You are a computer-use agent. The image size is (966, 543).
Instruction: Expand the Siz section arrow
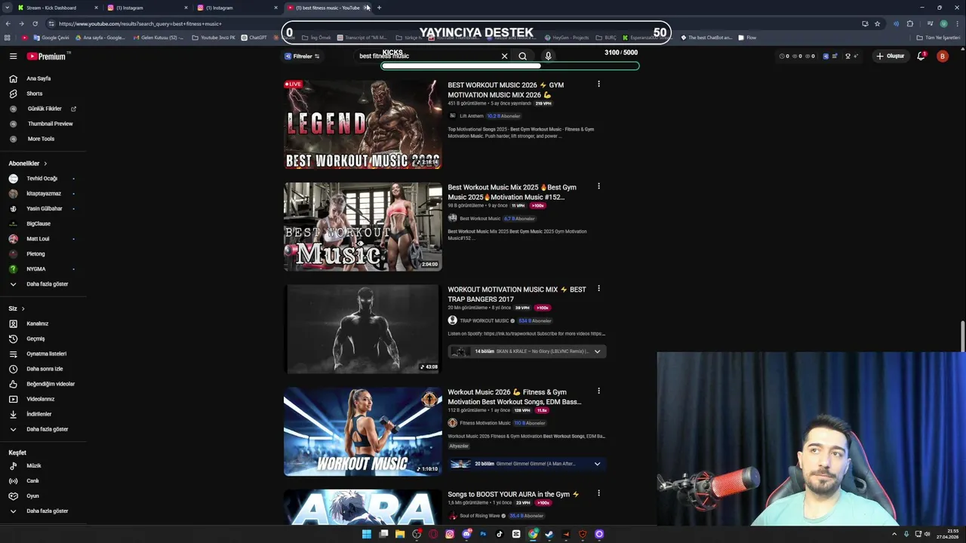coord(23,308)
